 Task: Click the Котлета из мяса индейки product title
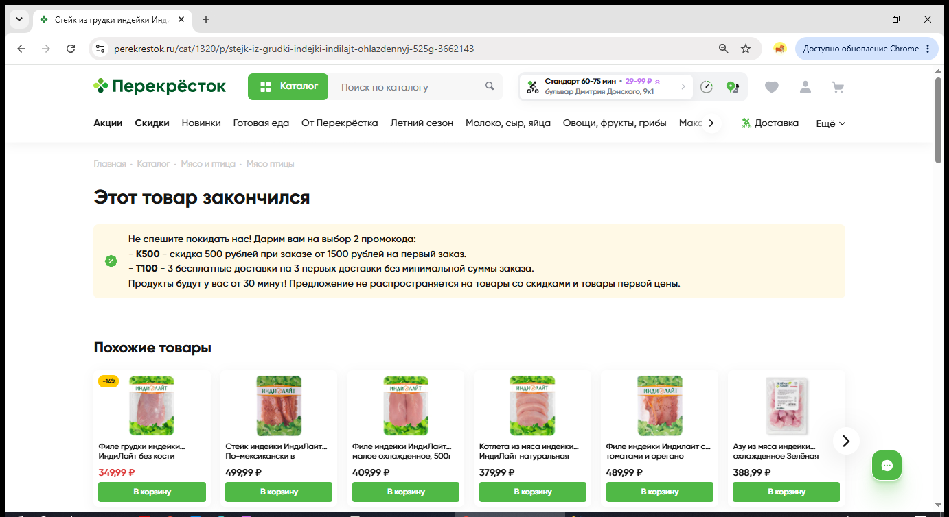529,451
